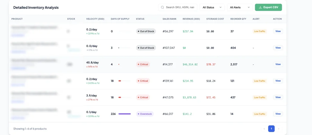The width and height of the screenshot is (312, 135).
Task: Click Low Traffic alert in $3,878.63 row
Action: (x=260, y=98)
